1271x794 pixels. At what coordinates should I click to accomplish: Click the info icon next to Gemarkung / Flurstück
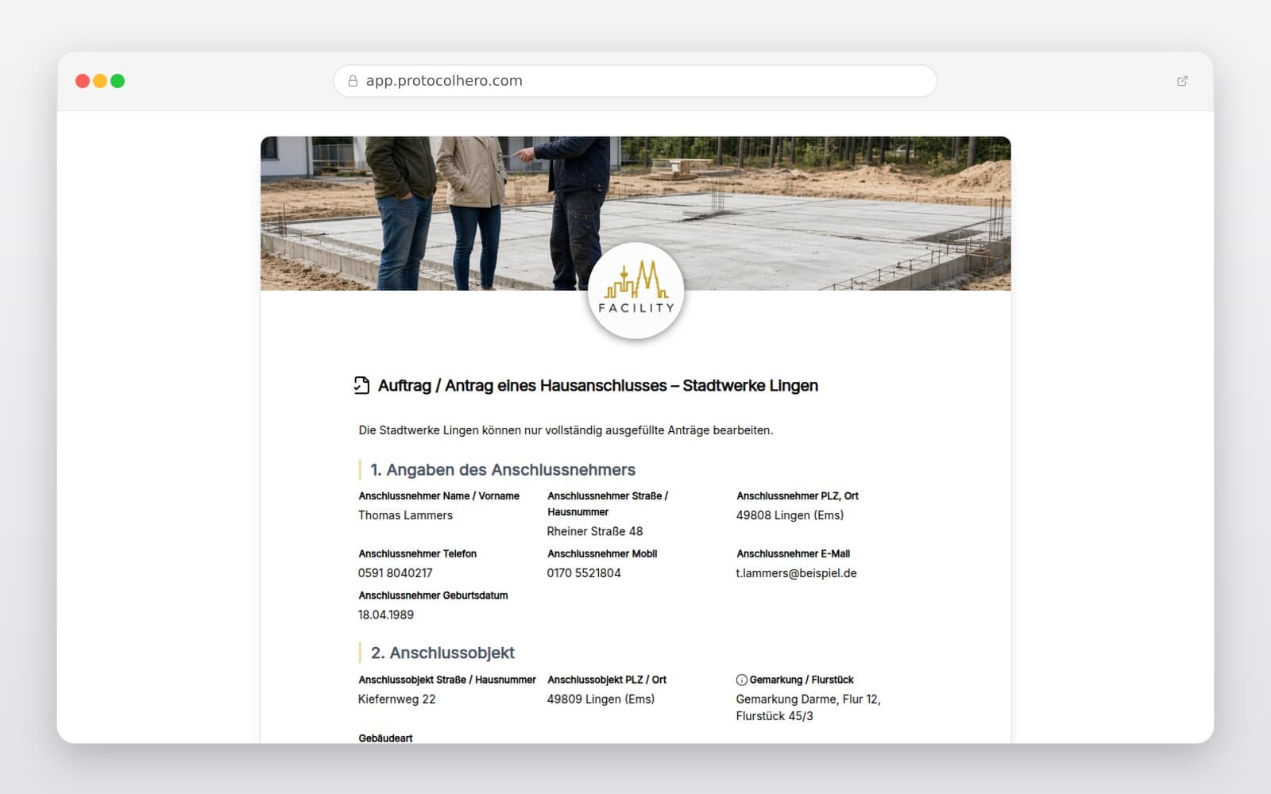(741, 680)
